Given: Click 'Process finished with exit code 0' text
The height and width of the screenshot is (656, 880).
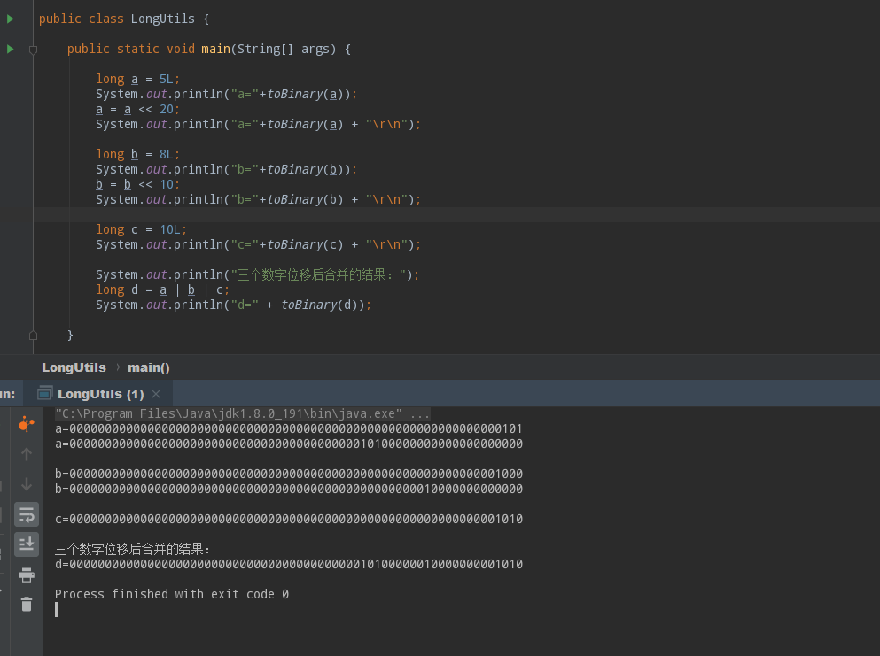Looking at the screenshot, I should coord(172,594).
